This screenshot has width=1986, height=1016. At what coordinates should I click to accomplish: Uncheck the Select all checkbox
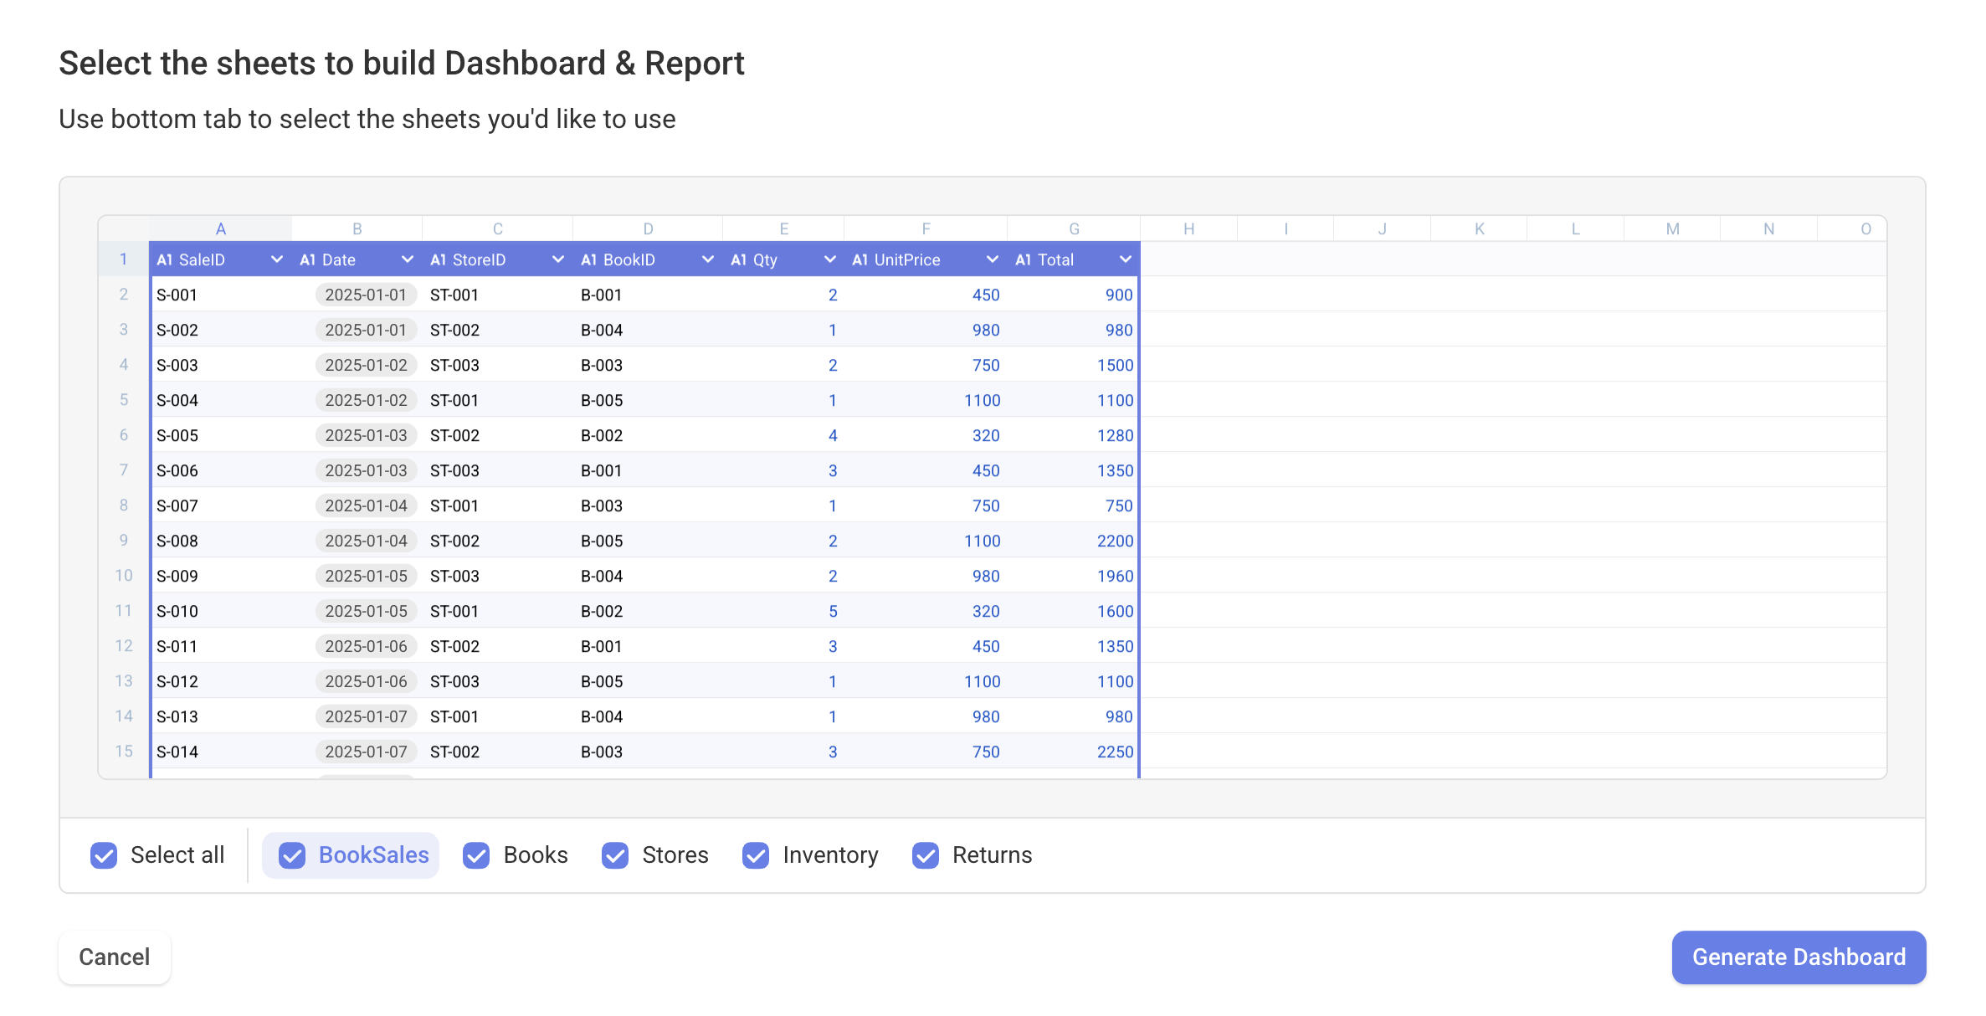104,854
